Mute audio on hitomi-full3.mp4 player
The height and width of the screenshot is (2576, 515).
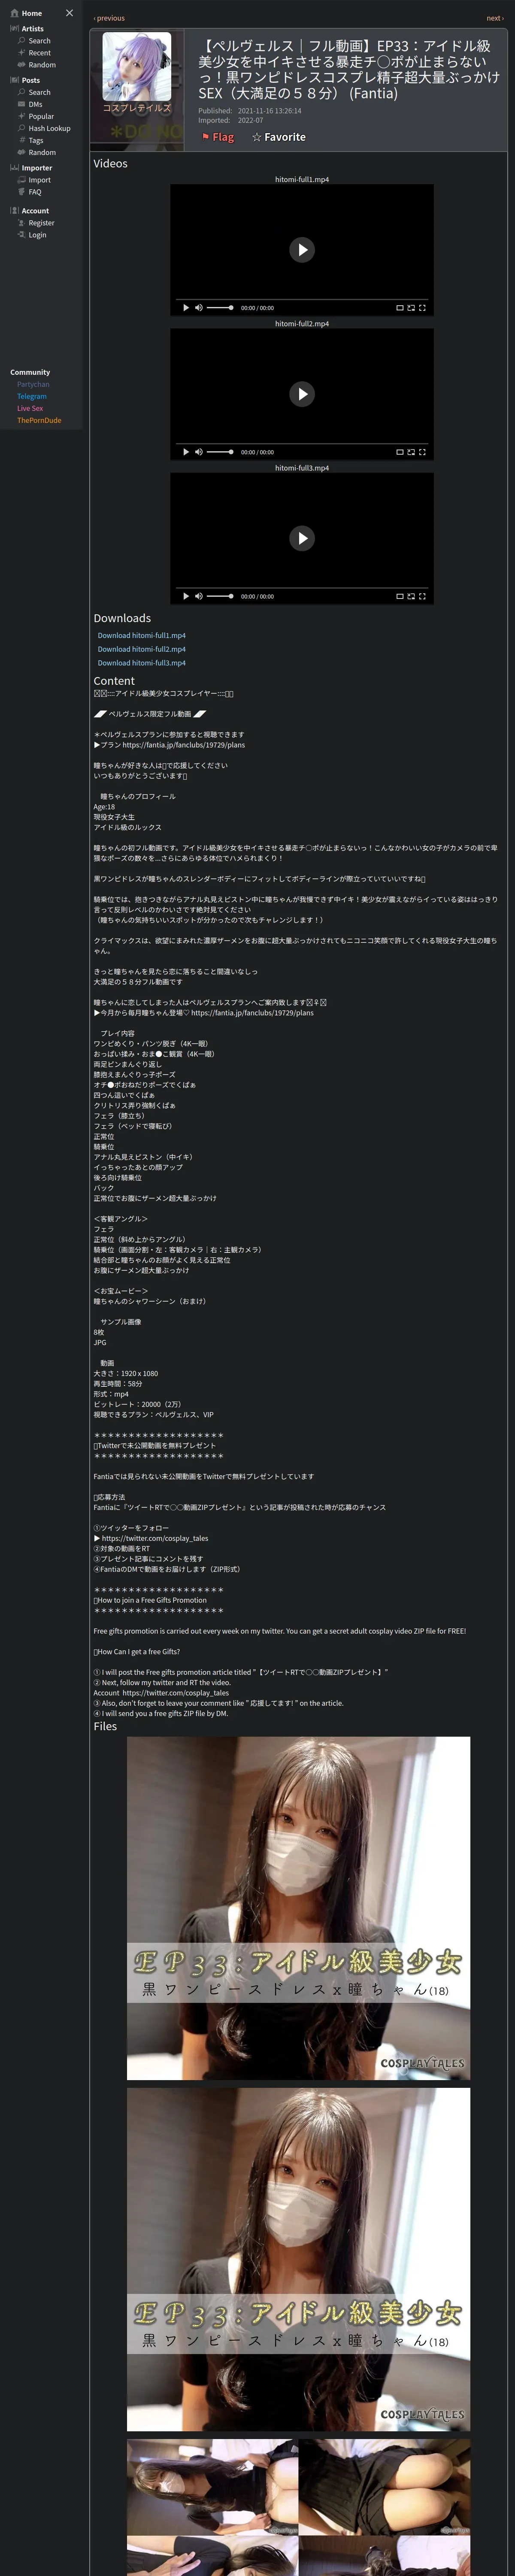(x=199, y=596)
